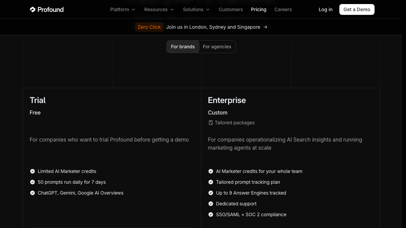Expand the Resources menu chevron

point(172,10)
